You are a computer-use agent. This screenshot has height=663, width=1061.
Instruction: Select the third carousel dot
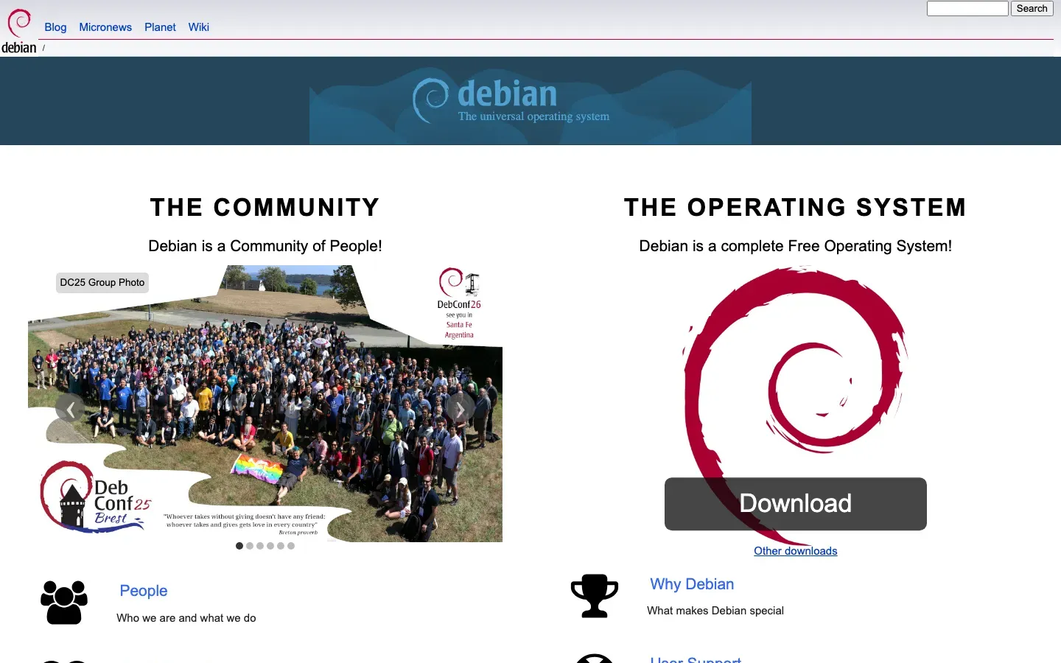click(x=260, y=546)
